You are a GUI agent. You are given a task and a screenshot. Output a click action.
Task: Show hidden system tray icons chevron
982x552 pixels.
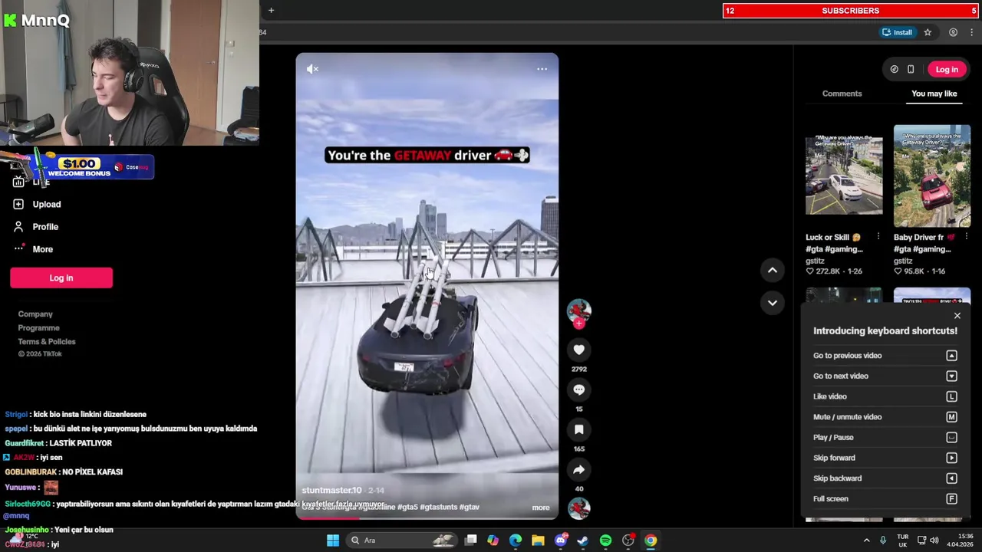click(x=866, y=540)
